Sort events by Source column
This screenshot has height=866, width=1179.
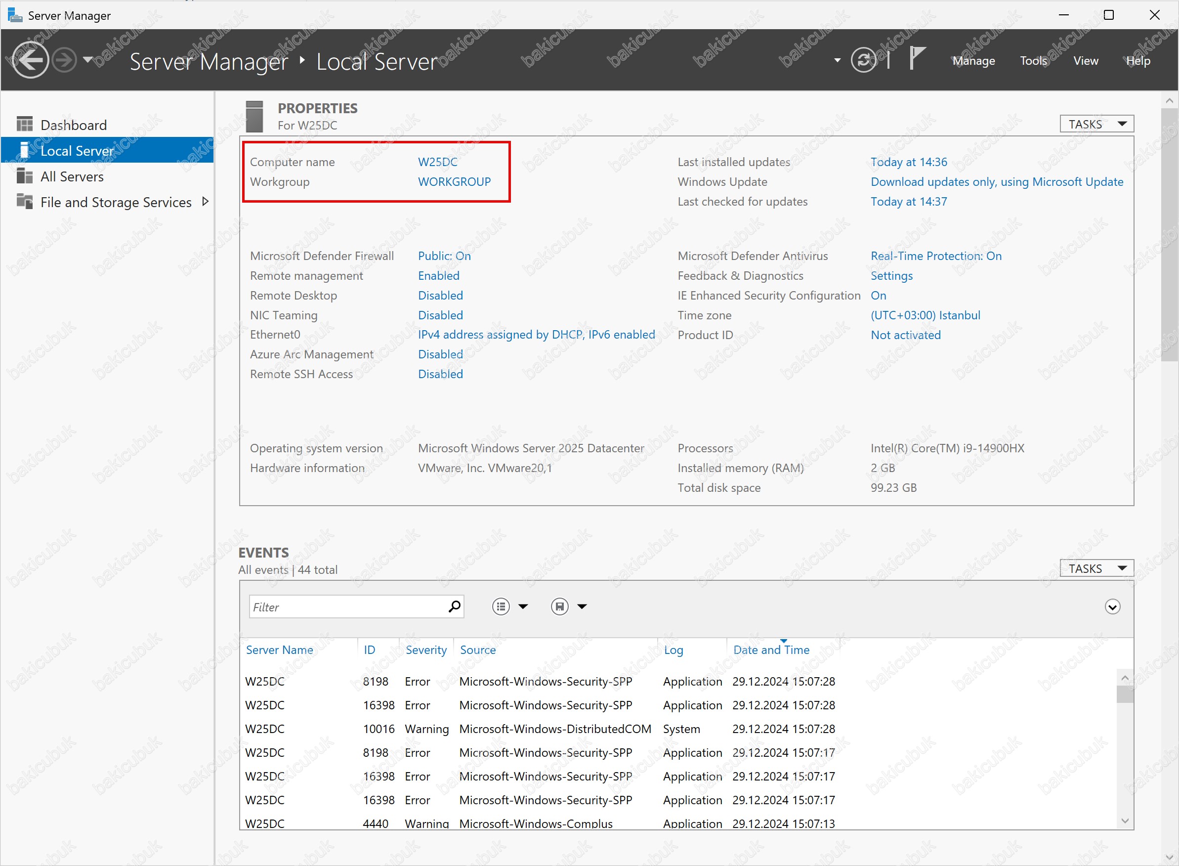477,649
